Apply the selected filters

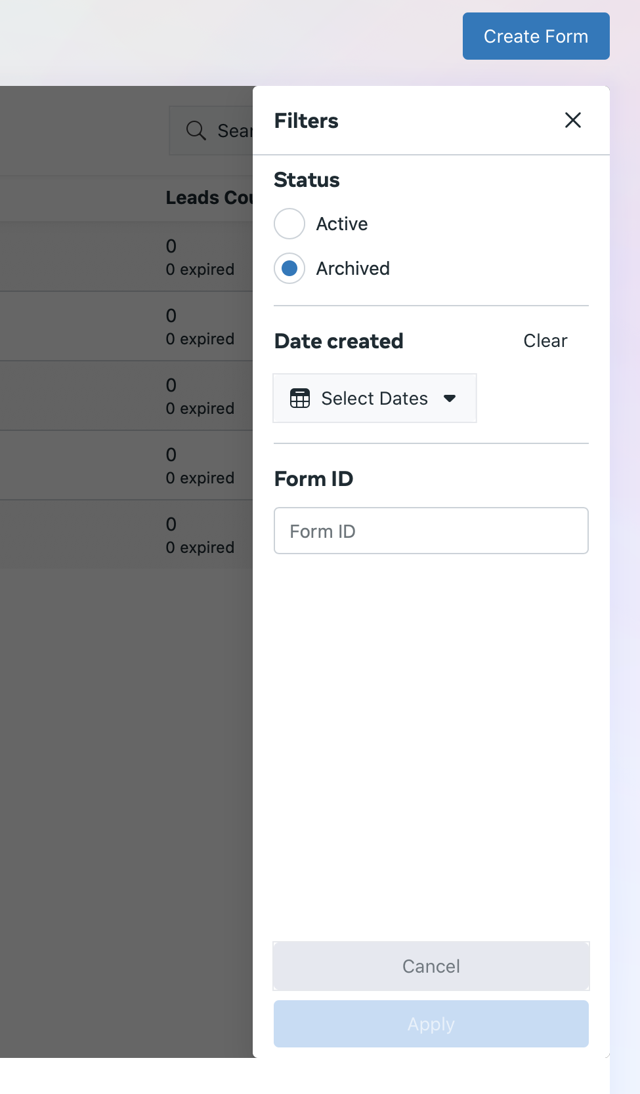pos(431,1023)
